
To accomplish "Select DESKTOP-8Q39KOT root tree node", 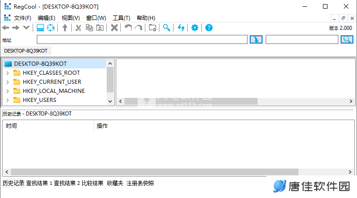I will click(x=40, y=64).
